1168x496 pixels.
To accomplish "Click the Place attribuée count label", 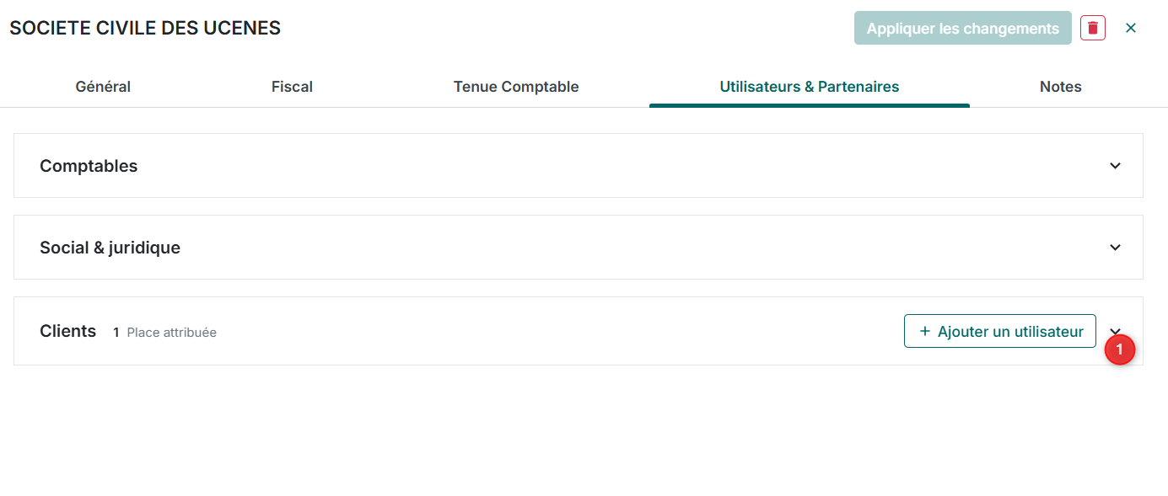I will click(x=165, y=333).
